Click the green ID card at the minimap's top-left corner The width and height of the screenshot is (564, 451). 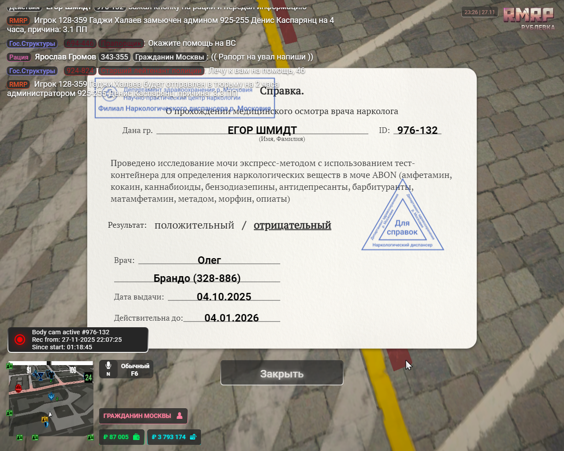coord(9,366)
